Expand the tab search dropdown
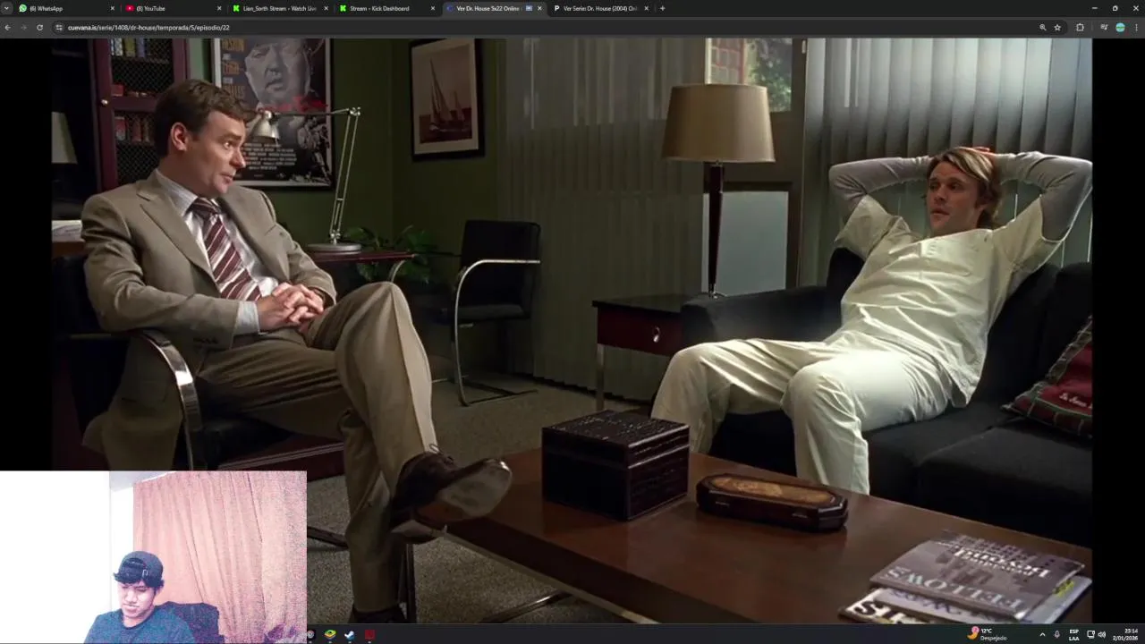1145x644 pixels. (x=7, y=8)
